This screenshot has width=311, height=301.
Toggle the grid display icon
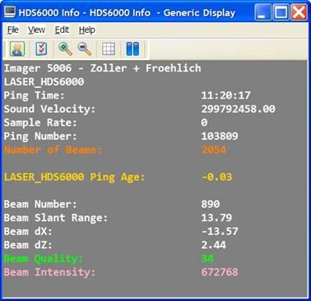coord(109,49)
